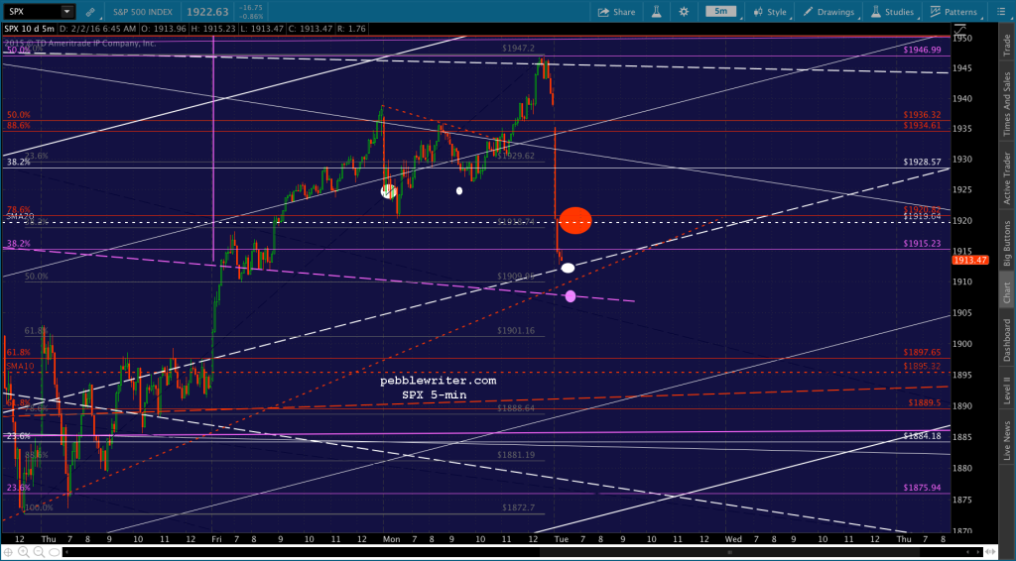This screenshot has height=561, width=1016.
Task: Click the S&P 500 INDEX description text
Action: pos(141,12)
